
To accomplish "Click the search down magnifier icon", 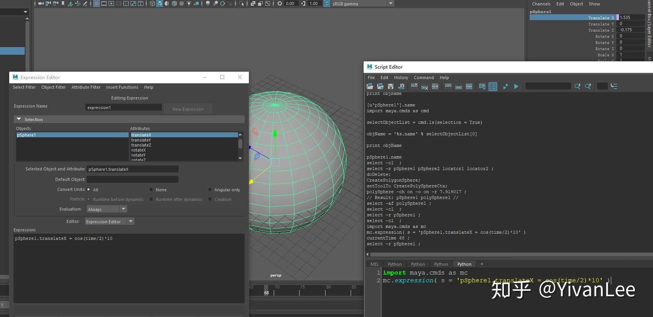I will click(577, 86).
